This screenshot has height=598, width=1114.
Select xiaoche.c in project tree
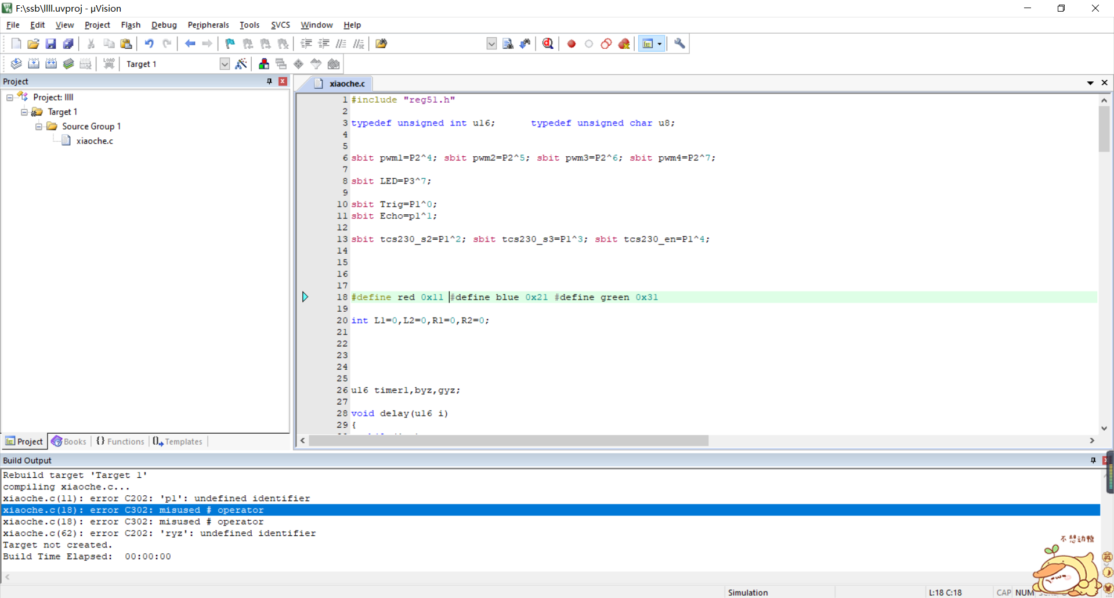coord(95,141)
